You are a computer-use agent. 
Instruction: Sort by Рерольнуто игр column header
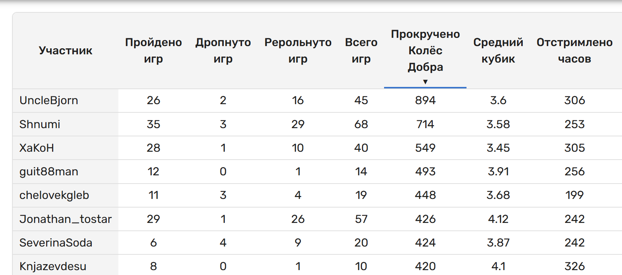(x=298, y=51)
